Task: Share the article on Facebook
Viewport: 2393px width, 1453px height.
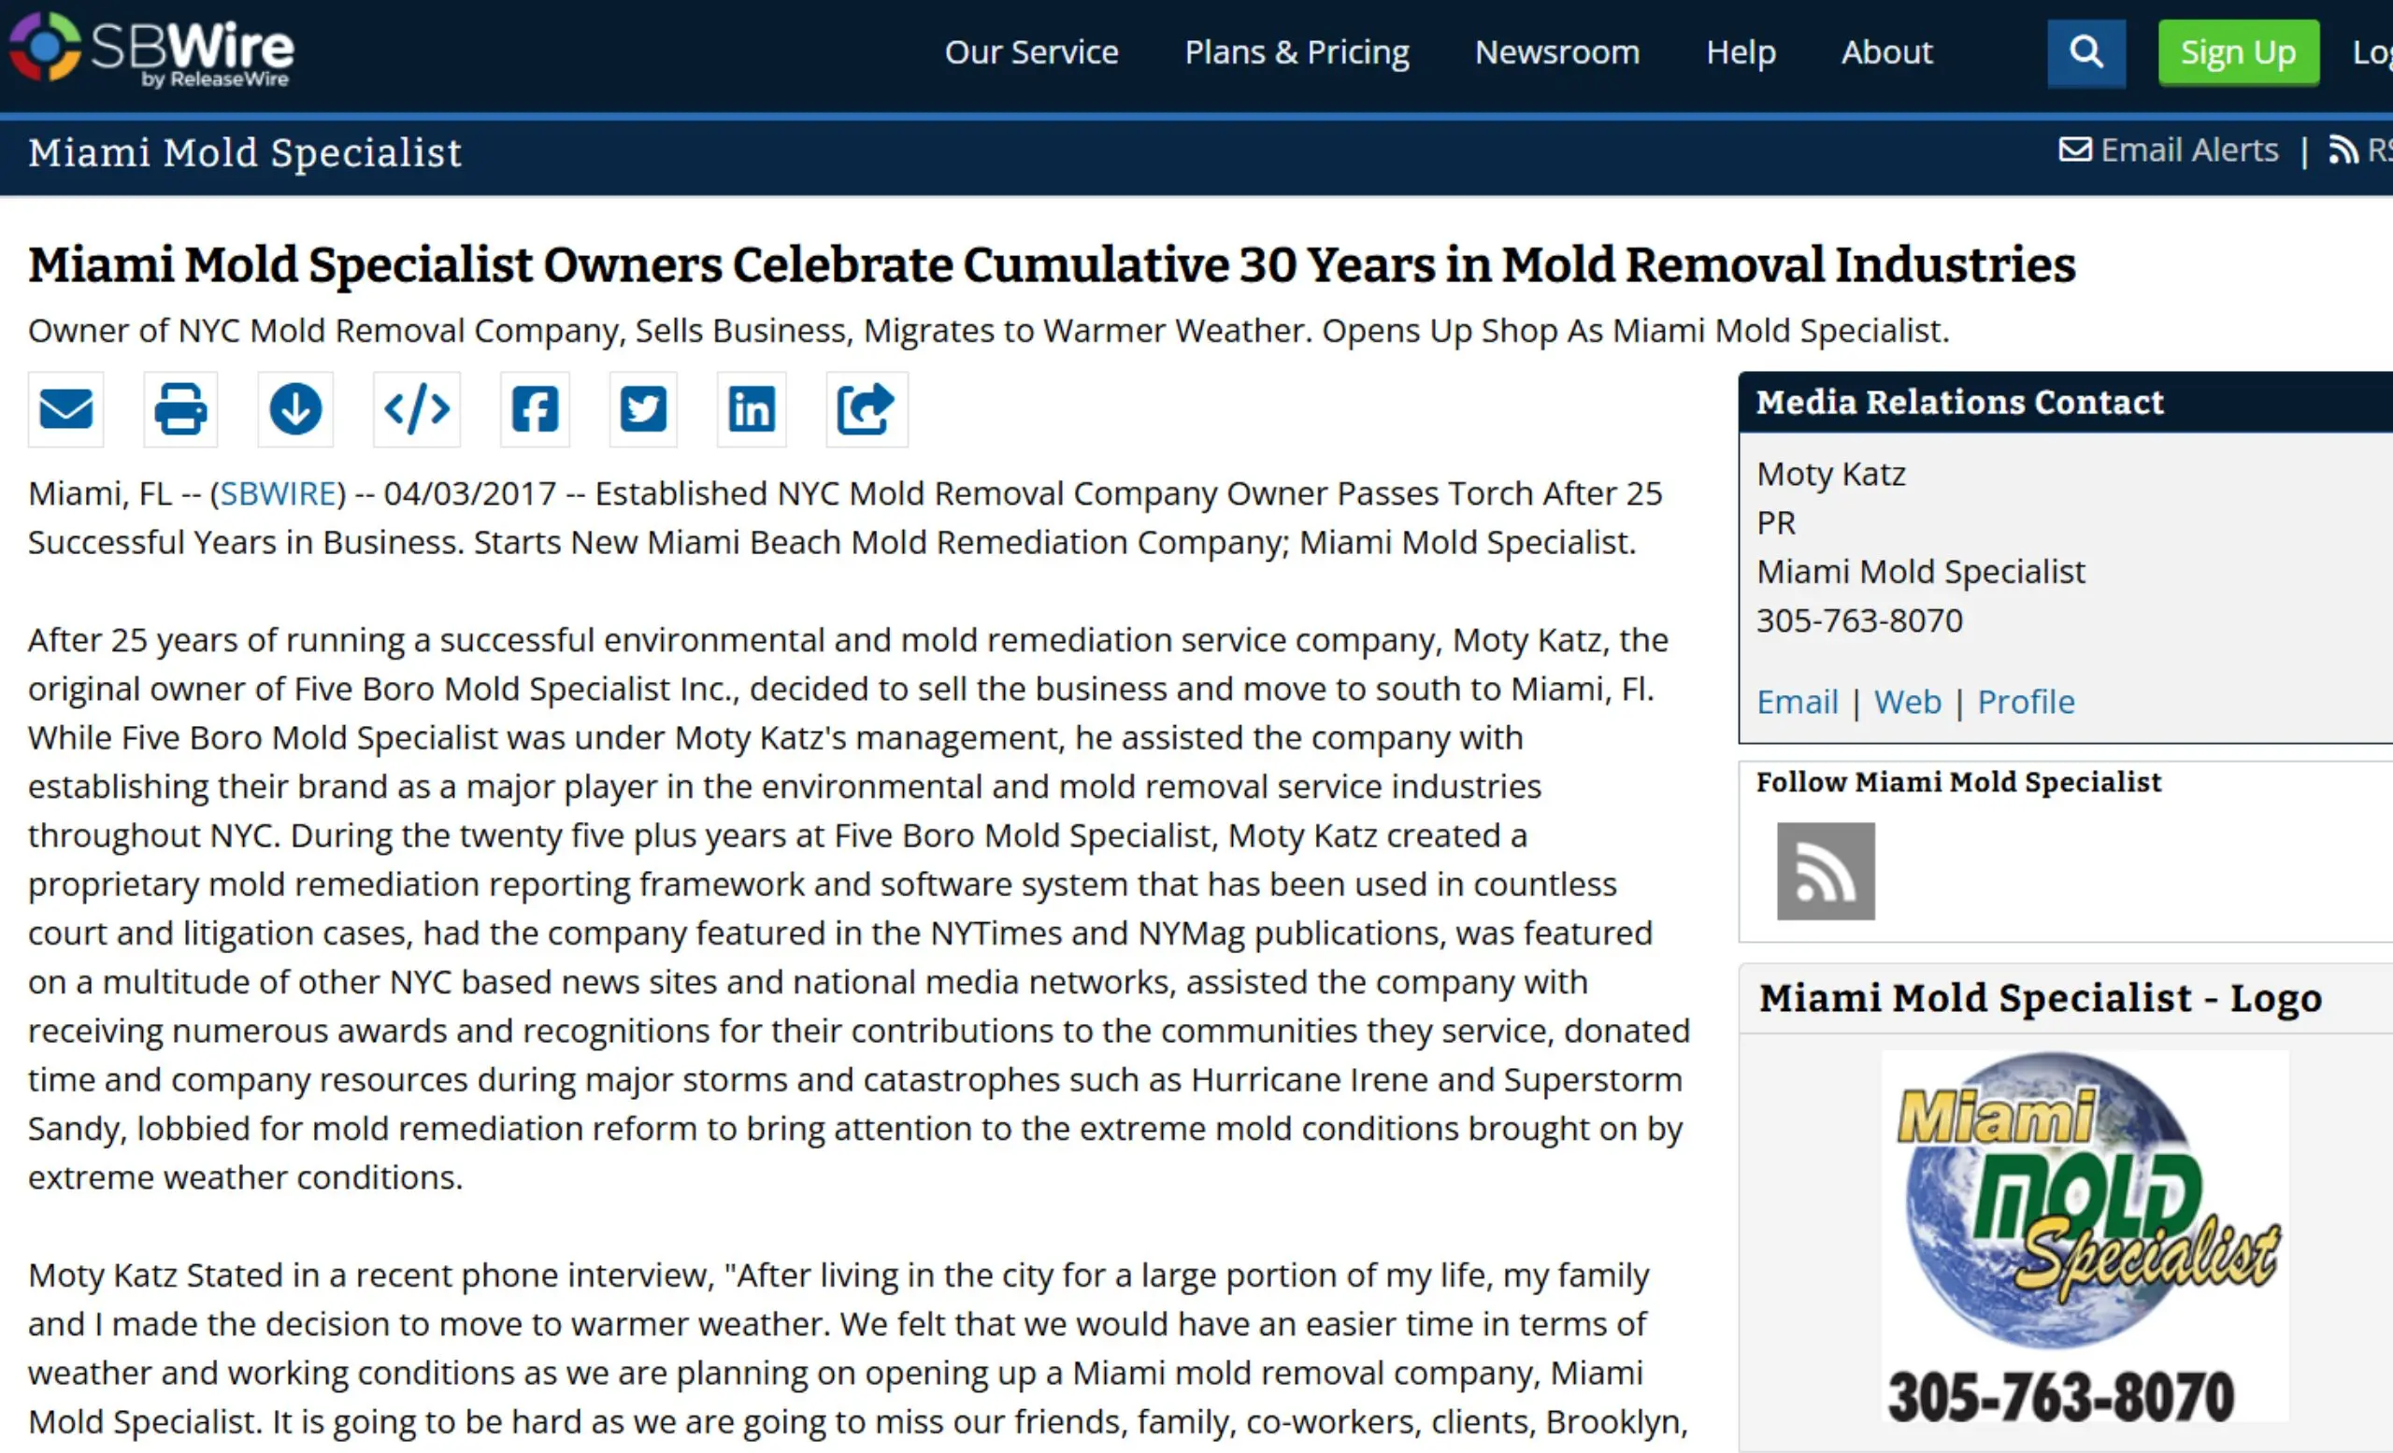Action: coord(535,408)
